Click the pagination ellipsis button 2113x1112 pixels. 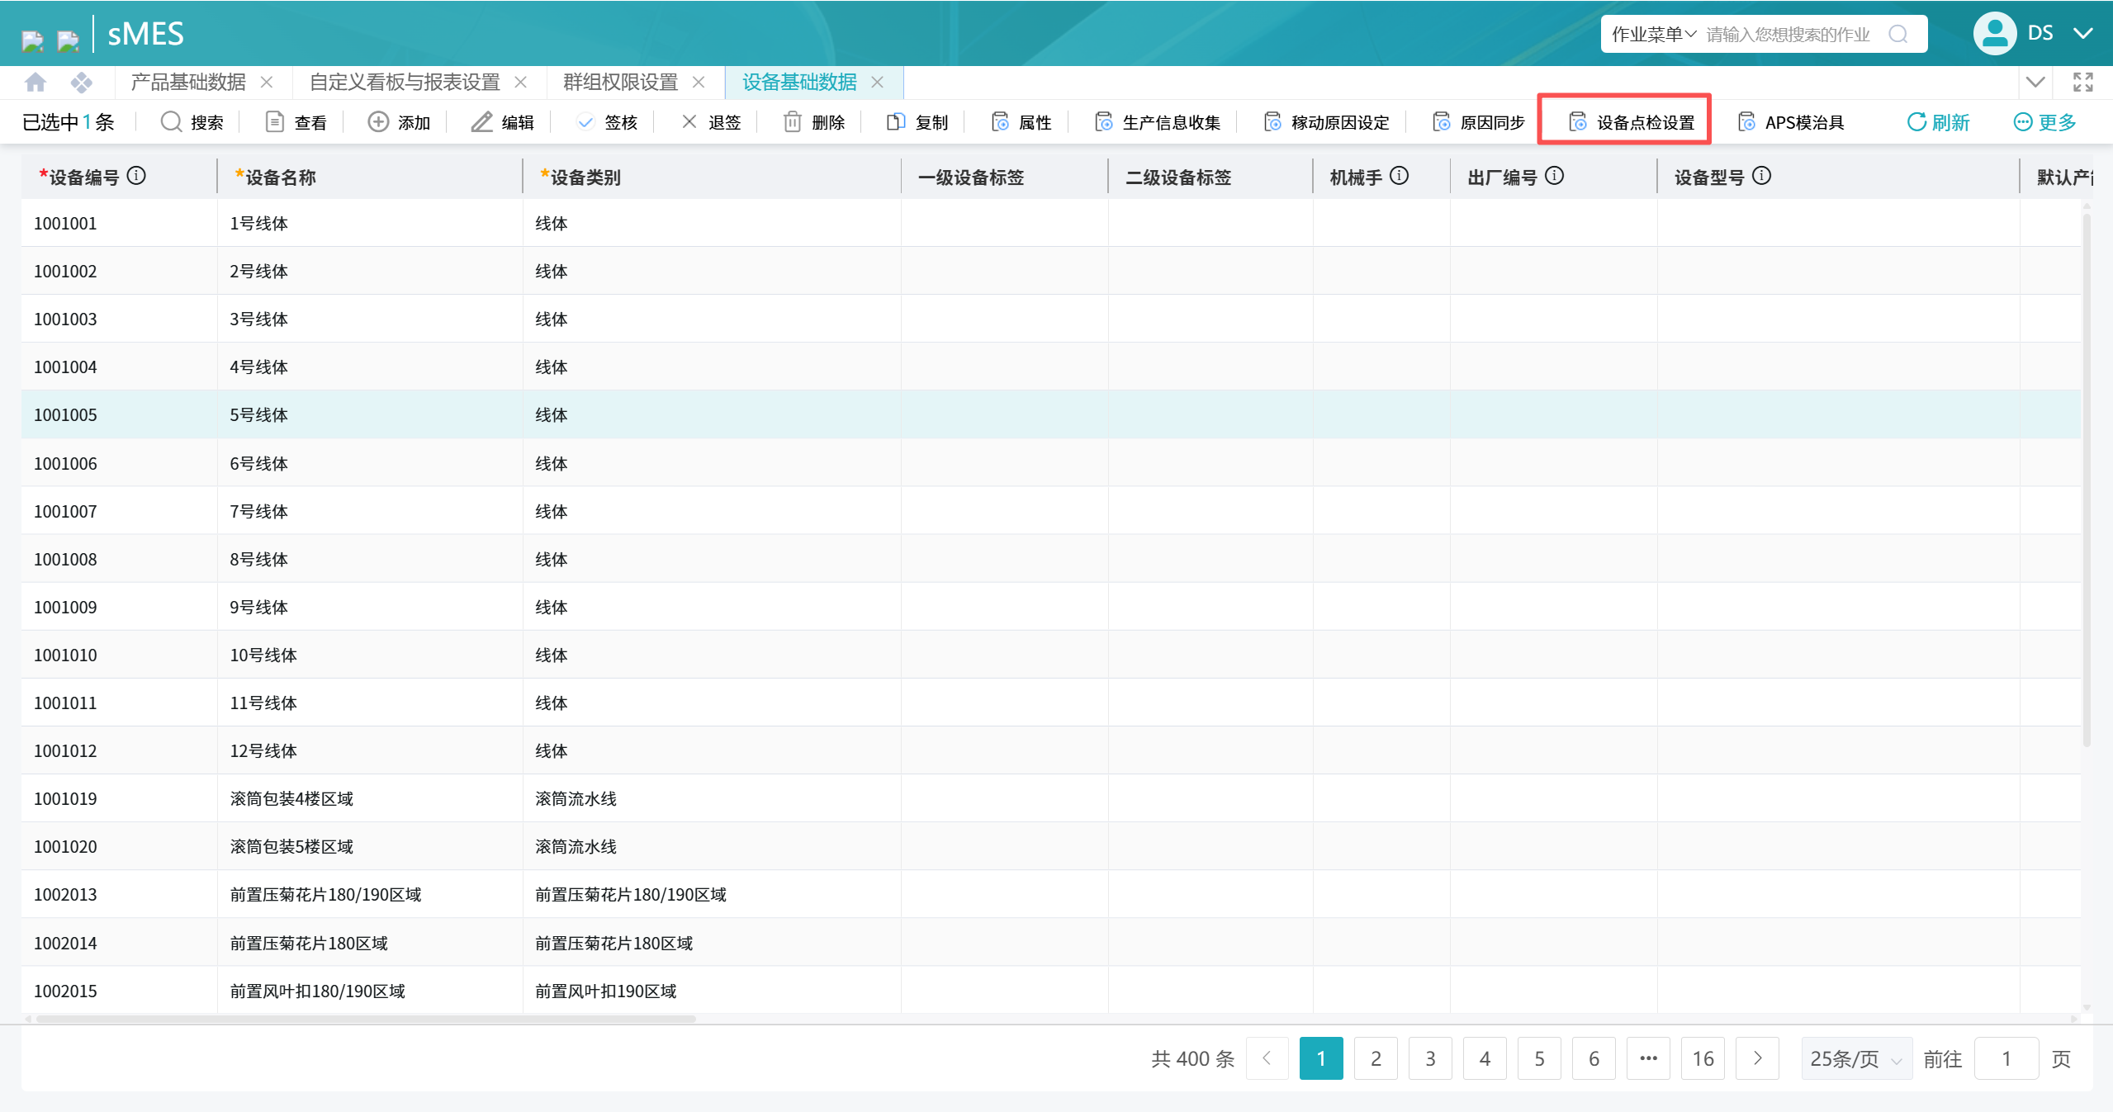click(x=1648, y=1058)
